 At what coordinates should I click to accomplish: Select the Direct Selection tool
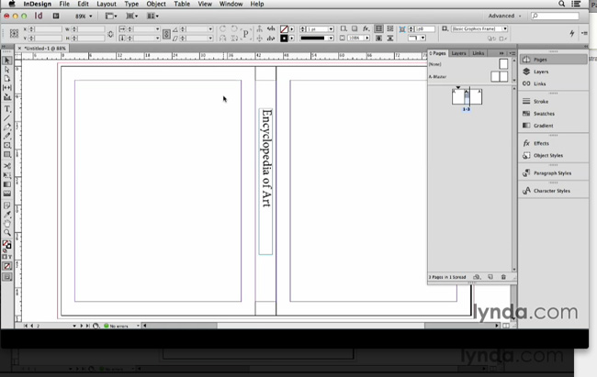pos(7,70)
